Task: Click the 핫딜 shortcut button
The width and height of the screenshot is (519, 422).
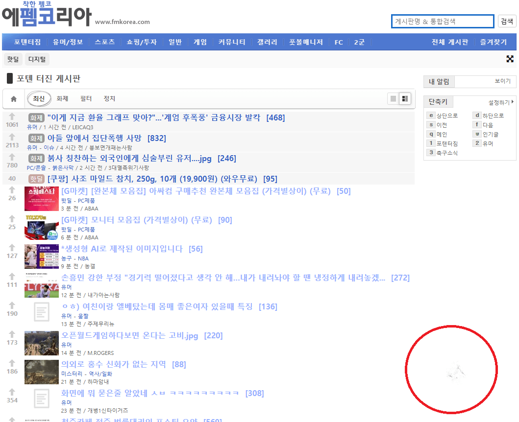Action: point(13,59)
